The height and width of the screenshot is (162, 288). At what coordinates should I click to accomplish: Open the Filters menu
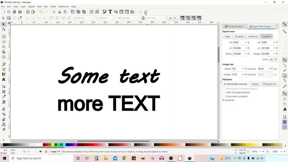click(53, 6)
